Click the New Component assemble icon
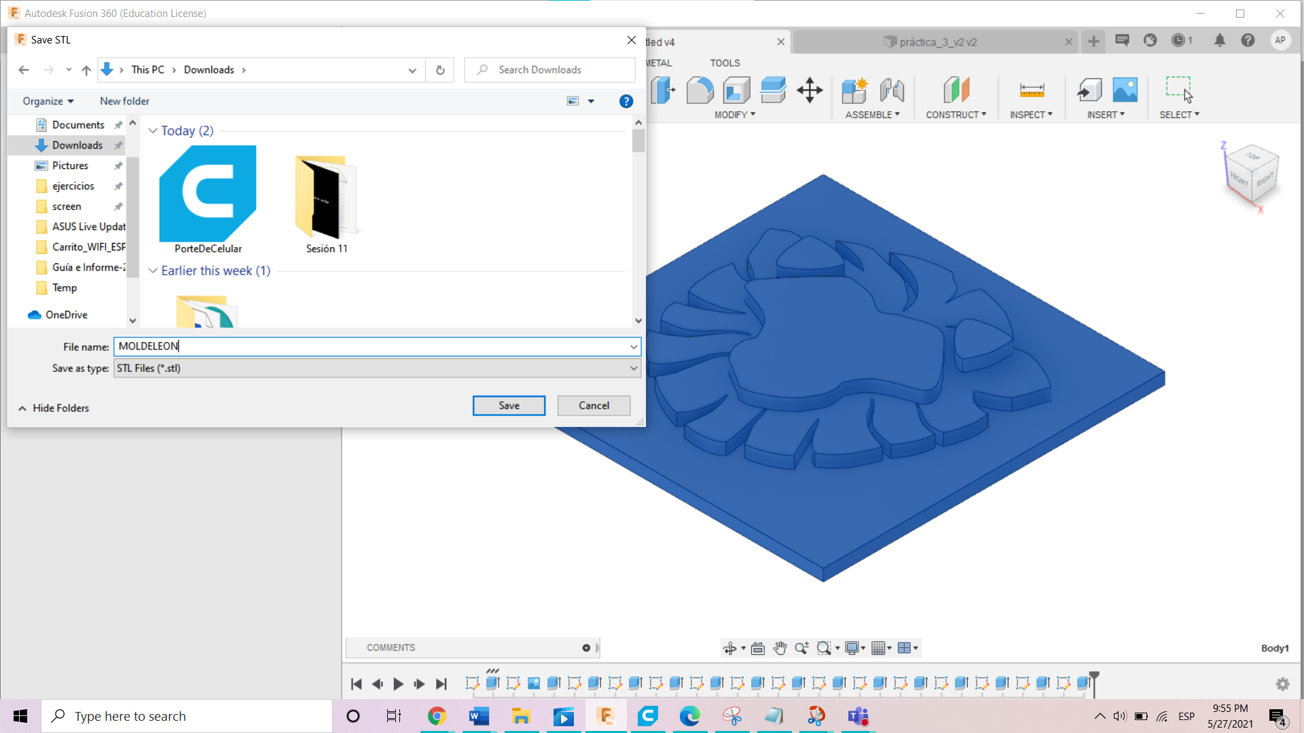This screenshot has width=1304, height=733. (x=854, y=90)
